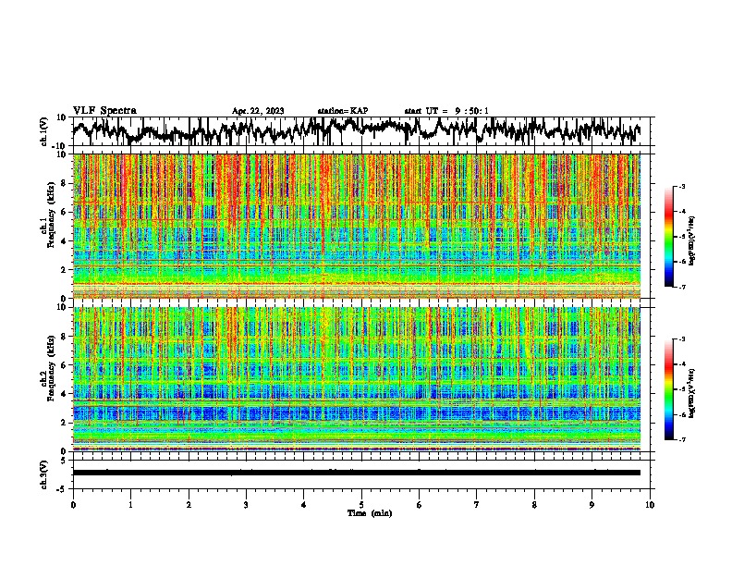Click time axis tick label "1"
Screen dimensions: 732x566
pyautogui.click(x=130, y=505)
